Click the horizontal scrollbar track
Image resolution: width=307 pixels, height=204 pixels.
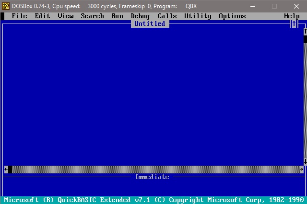(155, 169)
